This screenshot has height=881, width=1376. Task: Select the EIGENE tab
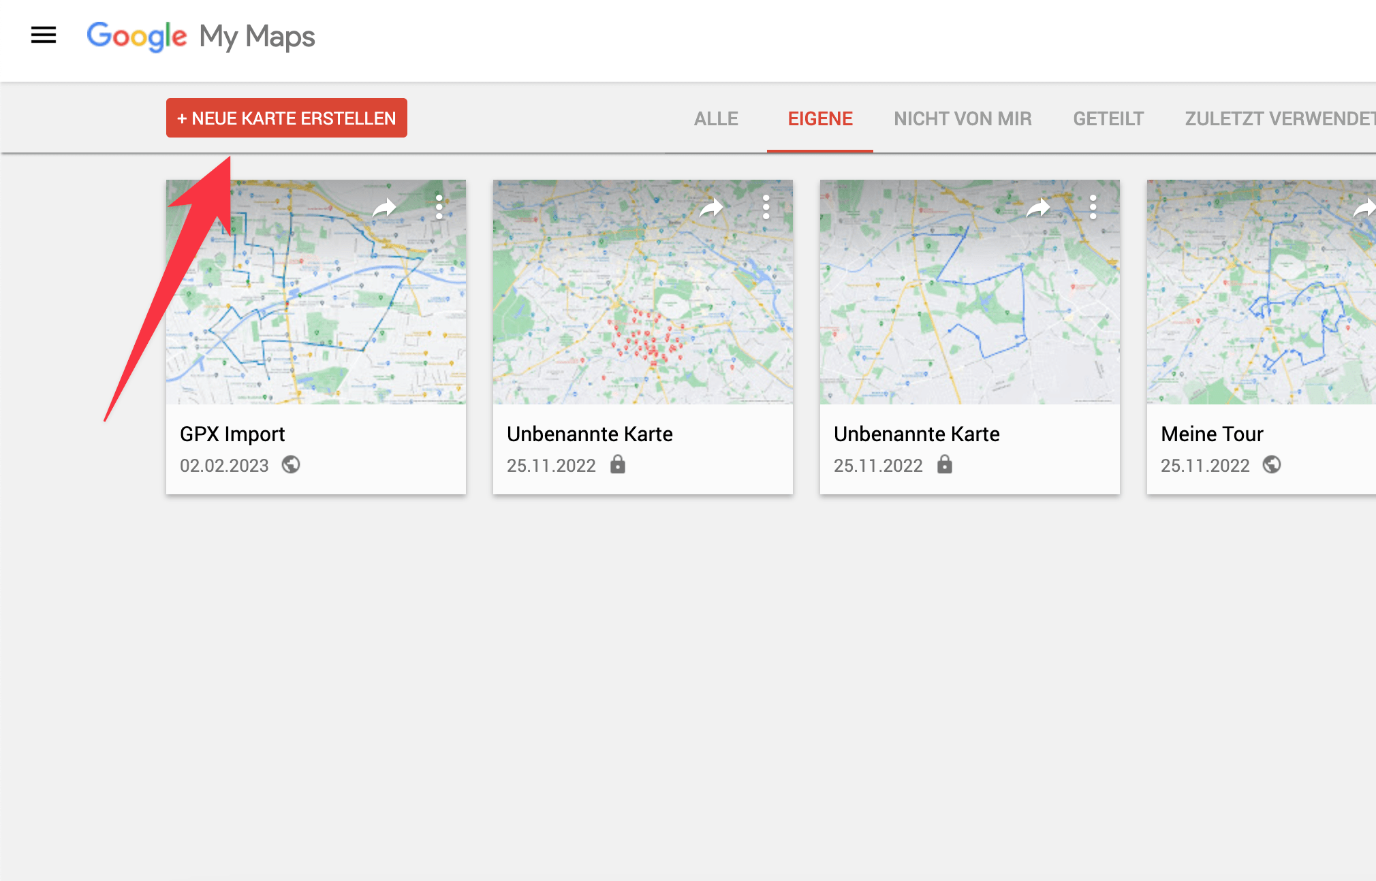[x=820, y=118]
